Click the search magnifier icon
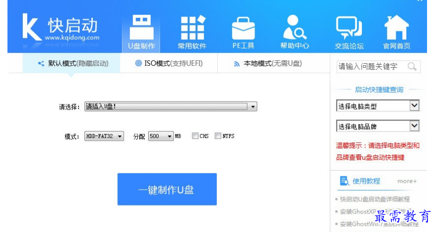The width and height of the screenshot is (435, 232). pyautogui.click(x=412, y=67)
